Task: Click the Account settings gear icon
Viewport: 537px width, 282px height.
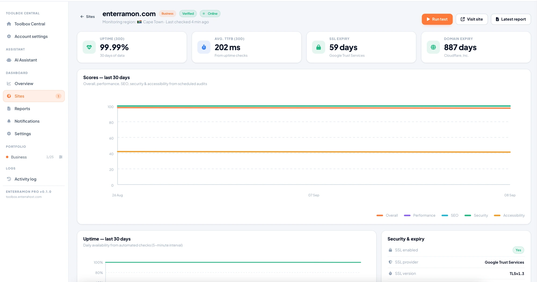Action: [9, 36]
